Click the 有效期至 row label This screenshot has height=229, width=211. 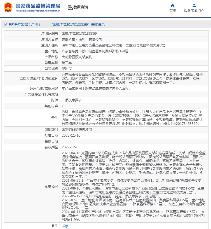pos(51,147)
